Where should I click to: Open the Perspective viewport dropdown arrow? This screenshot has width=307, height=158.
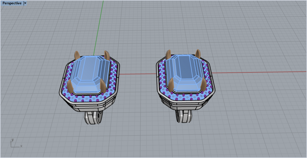tap(25, 3)
